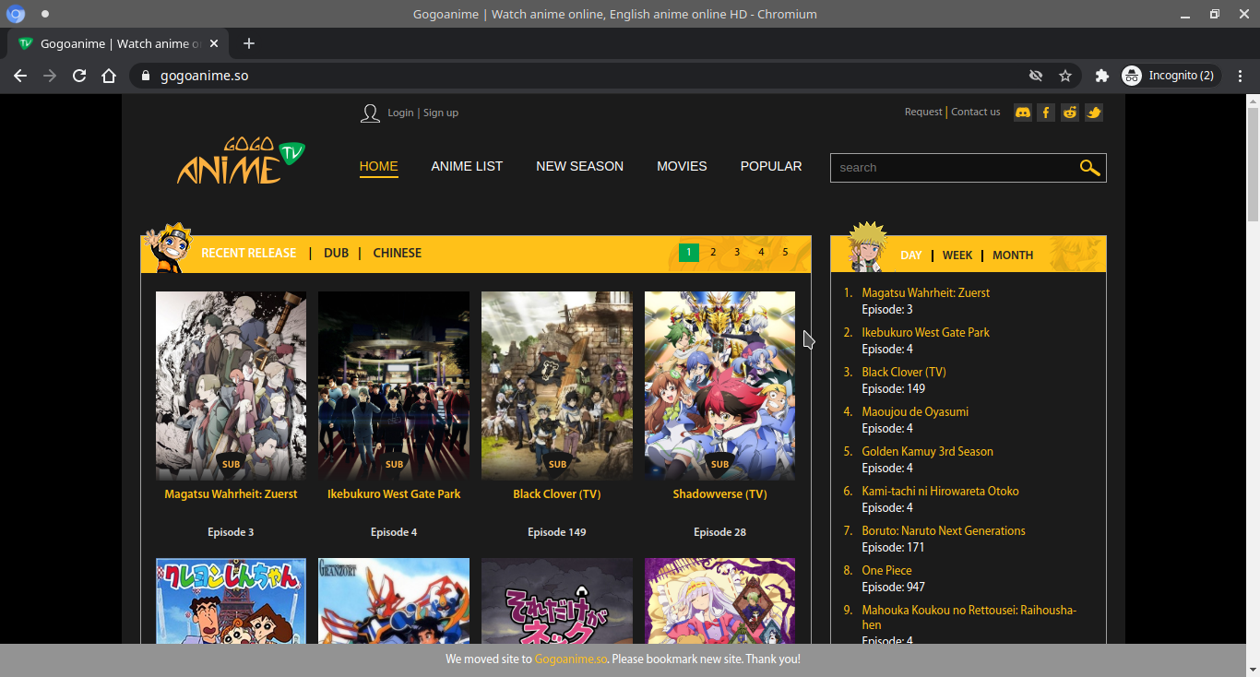Image resolution: width=1260 pixels, height=677 pixels.
Task: Click Ikebukuro West Gate Park title under poster
Action: (394, 494)
